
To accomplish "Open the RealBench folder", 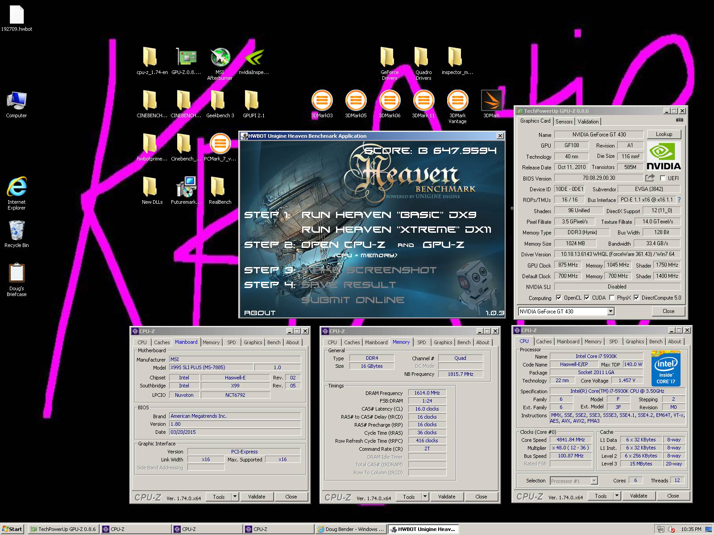I will (x=220, y=190).
